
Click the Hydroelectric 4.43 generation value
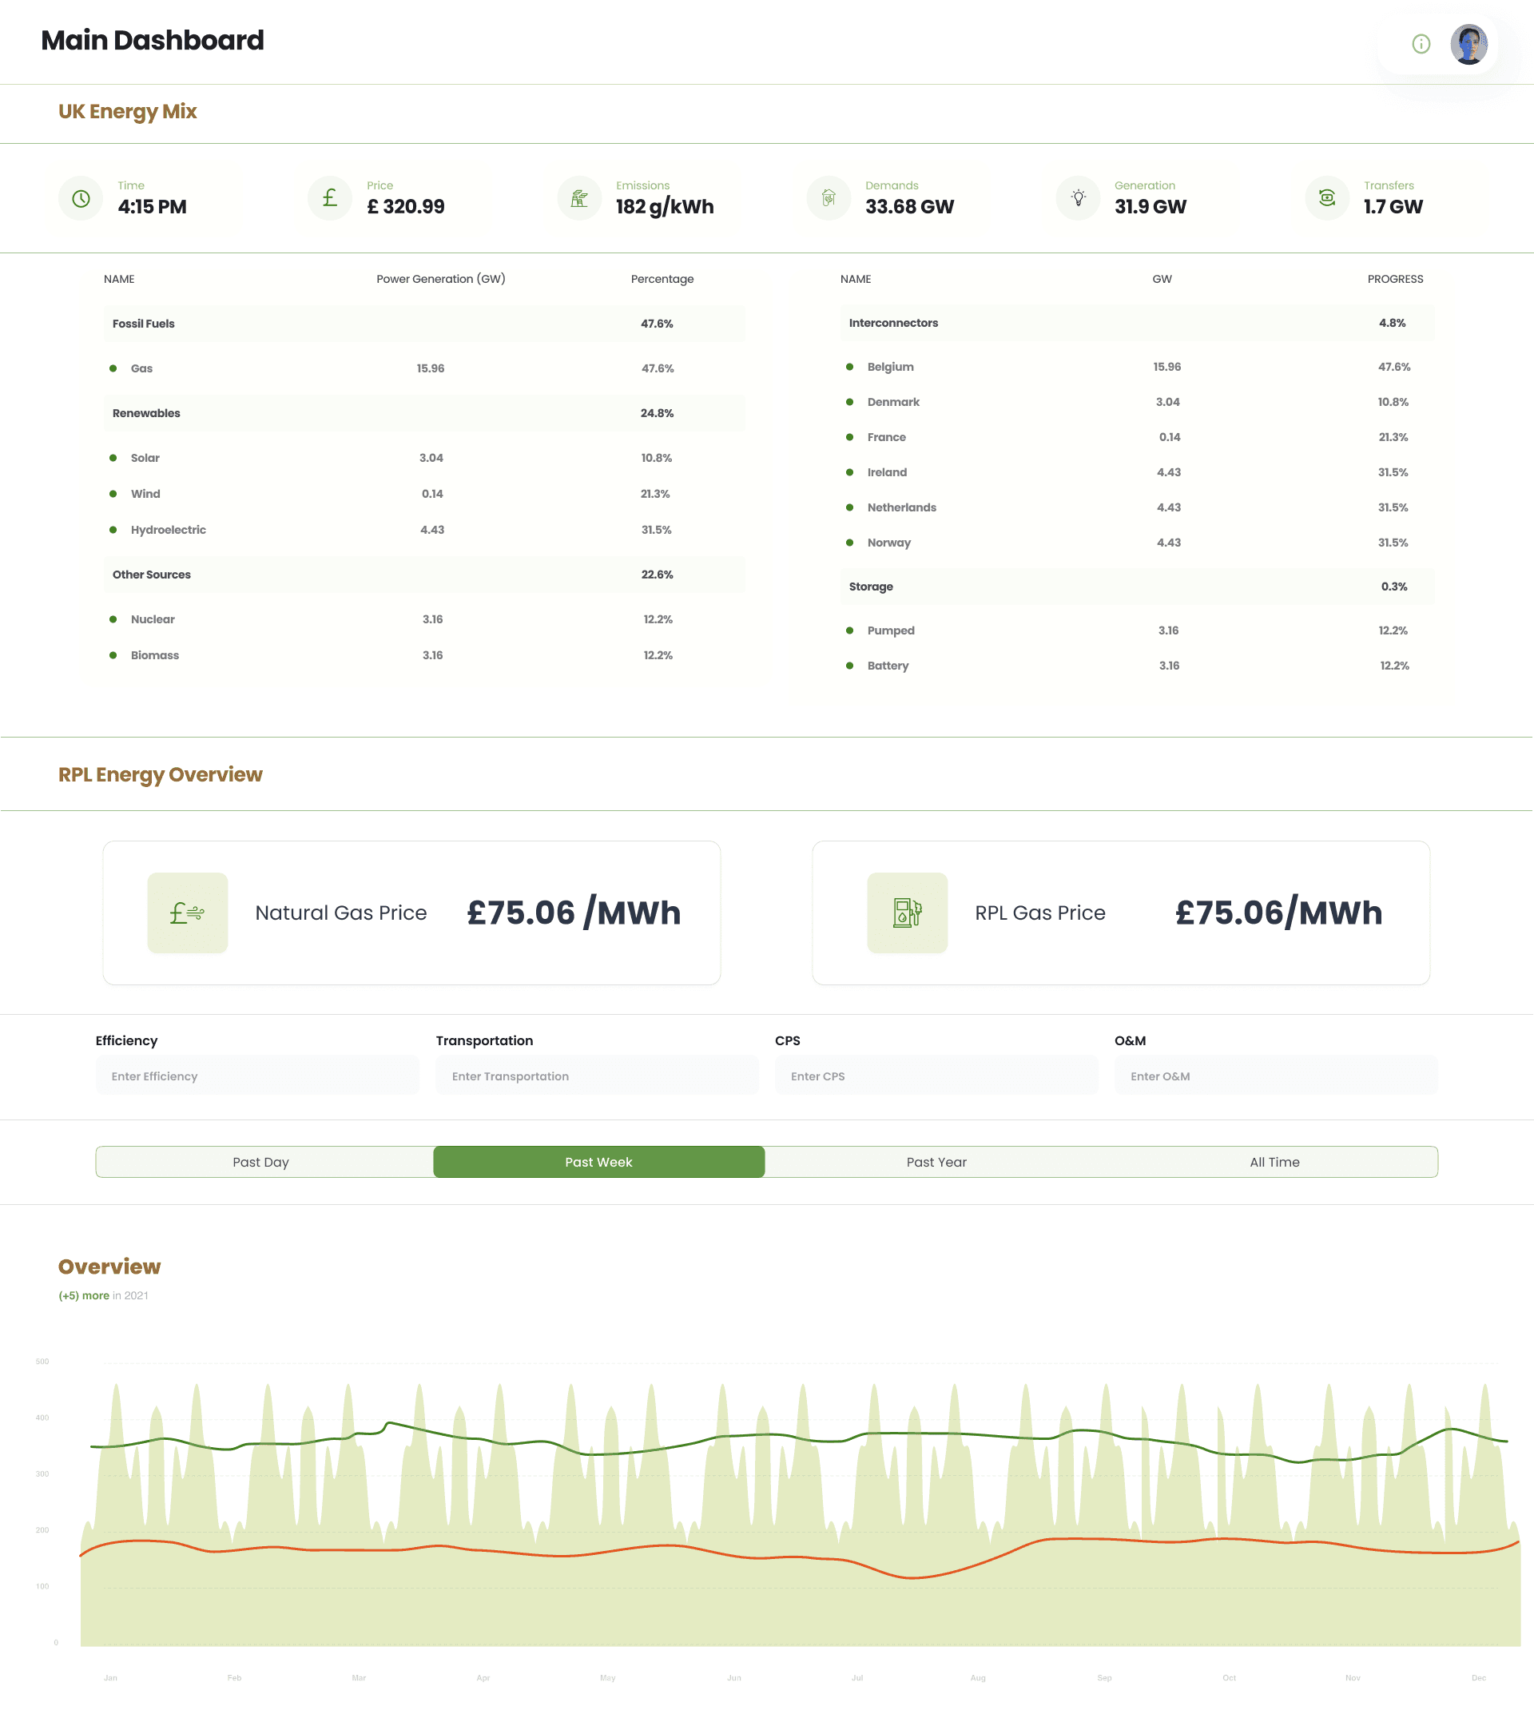(432, 530)
